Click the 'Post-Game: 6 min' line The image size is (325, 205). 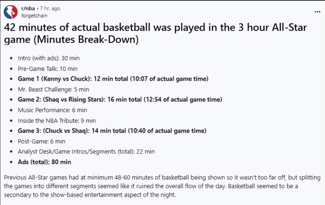tap(42, 141)
